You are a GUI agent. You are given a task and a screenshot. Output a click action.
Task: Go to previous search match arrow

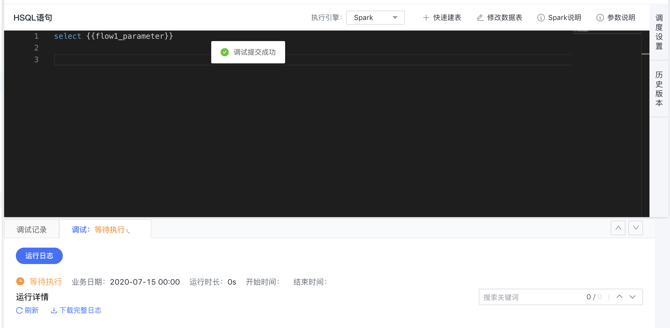(620, 297)
